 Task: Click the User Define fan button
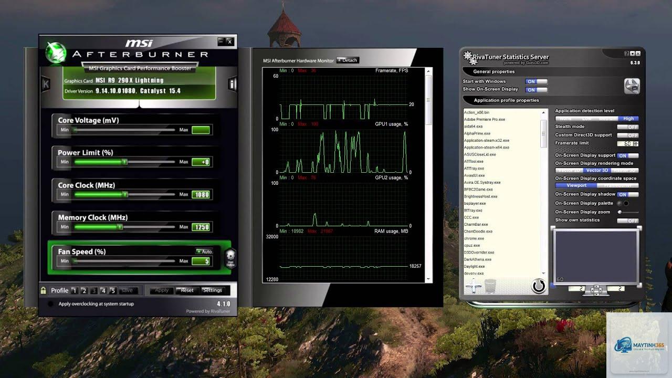point(230,258)
